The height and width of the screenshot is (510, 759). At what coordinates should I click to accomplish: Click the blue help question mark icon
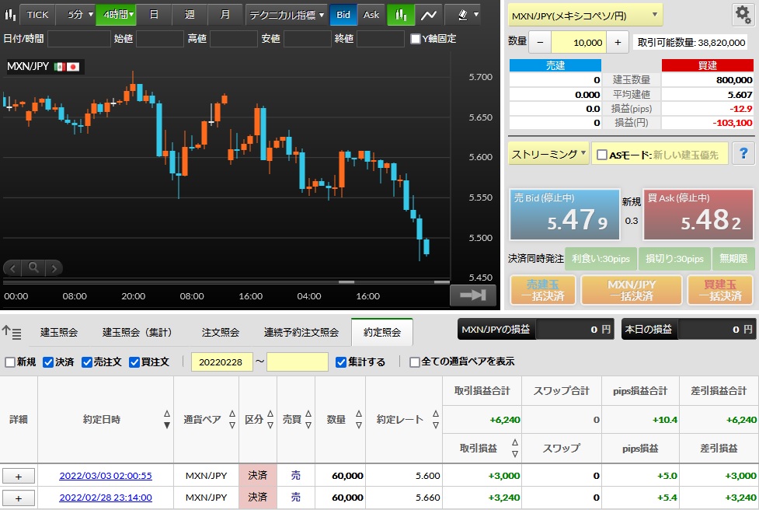[x=743, y=154]
